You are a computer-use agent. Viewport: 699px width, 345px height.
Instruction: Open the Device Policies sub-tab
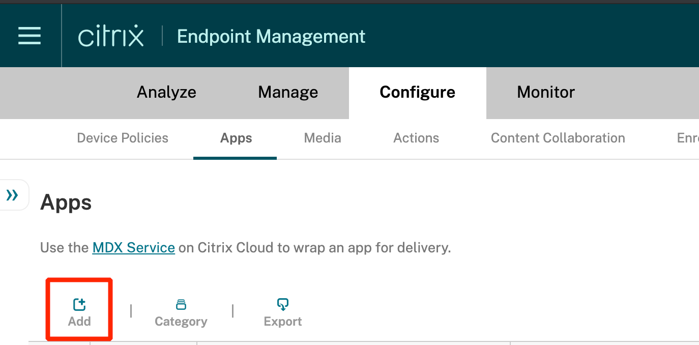123,138
